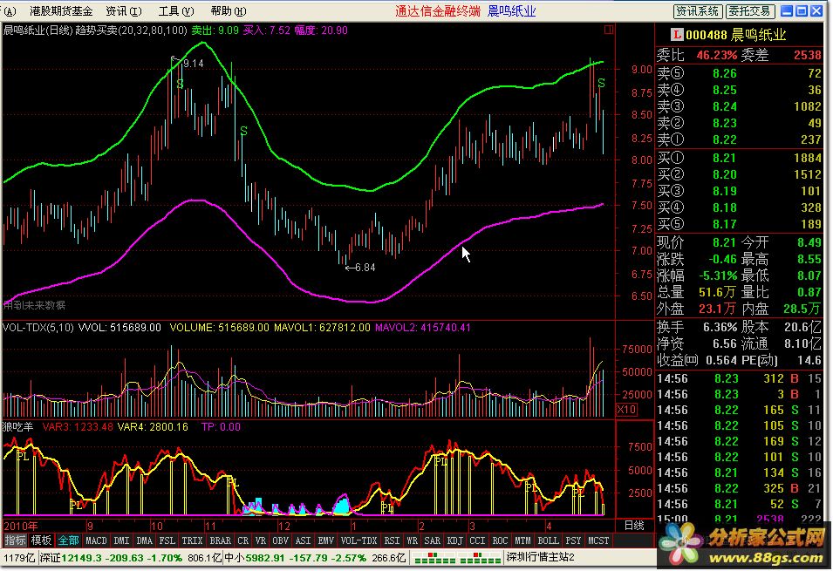Open the 帮助(H) menu

coord(229,11)
